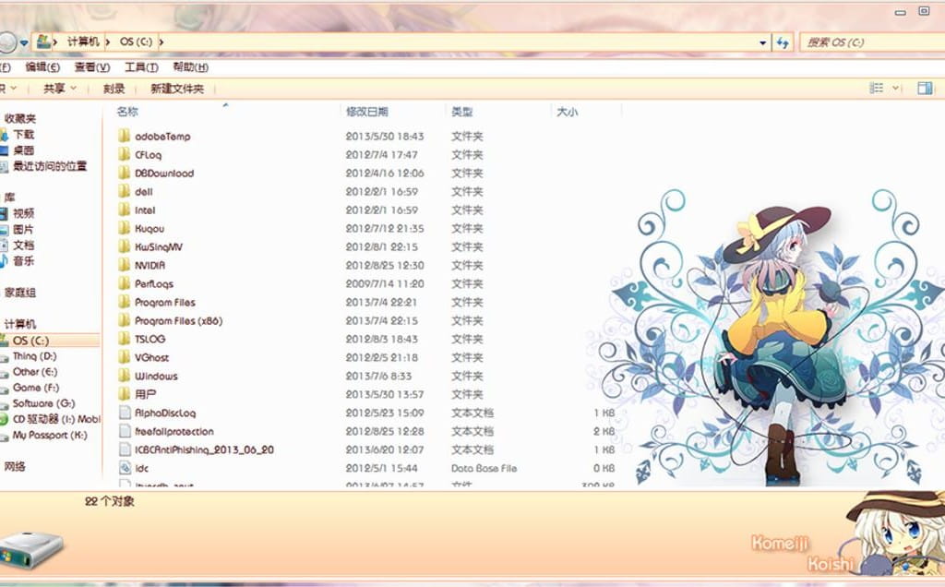Toggle the preview pane
Image resolution: width=945 pixels, height=587 pixels.
pos(925,88)
